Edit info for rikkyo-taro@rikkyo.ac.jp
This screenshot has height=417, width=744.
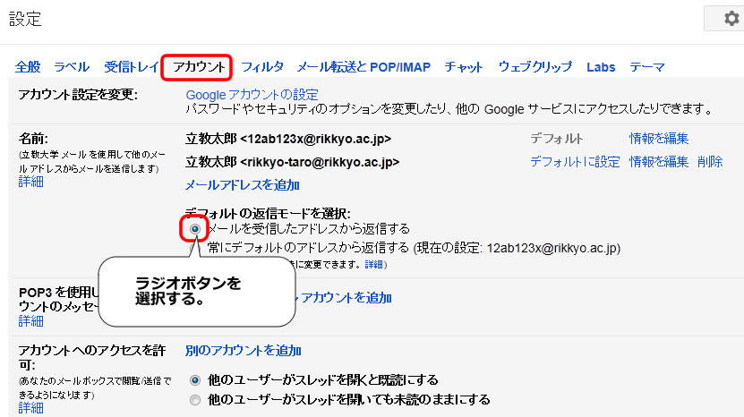(x=659, y=162)
